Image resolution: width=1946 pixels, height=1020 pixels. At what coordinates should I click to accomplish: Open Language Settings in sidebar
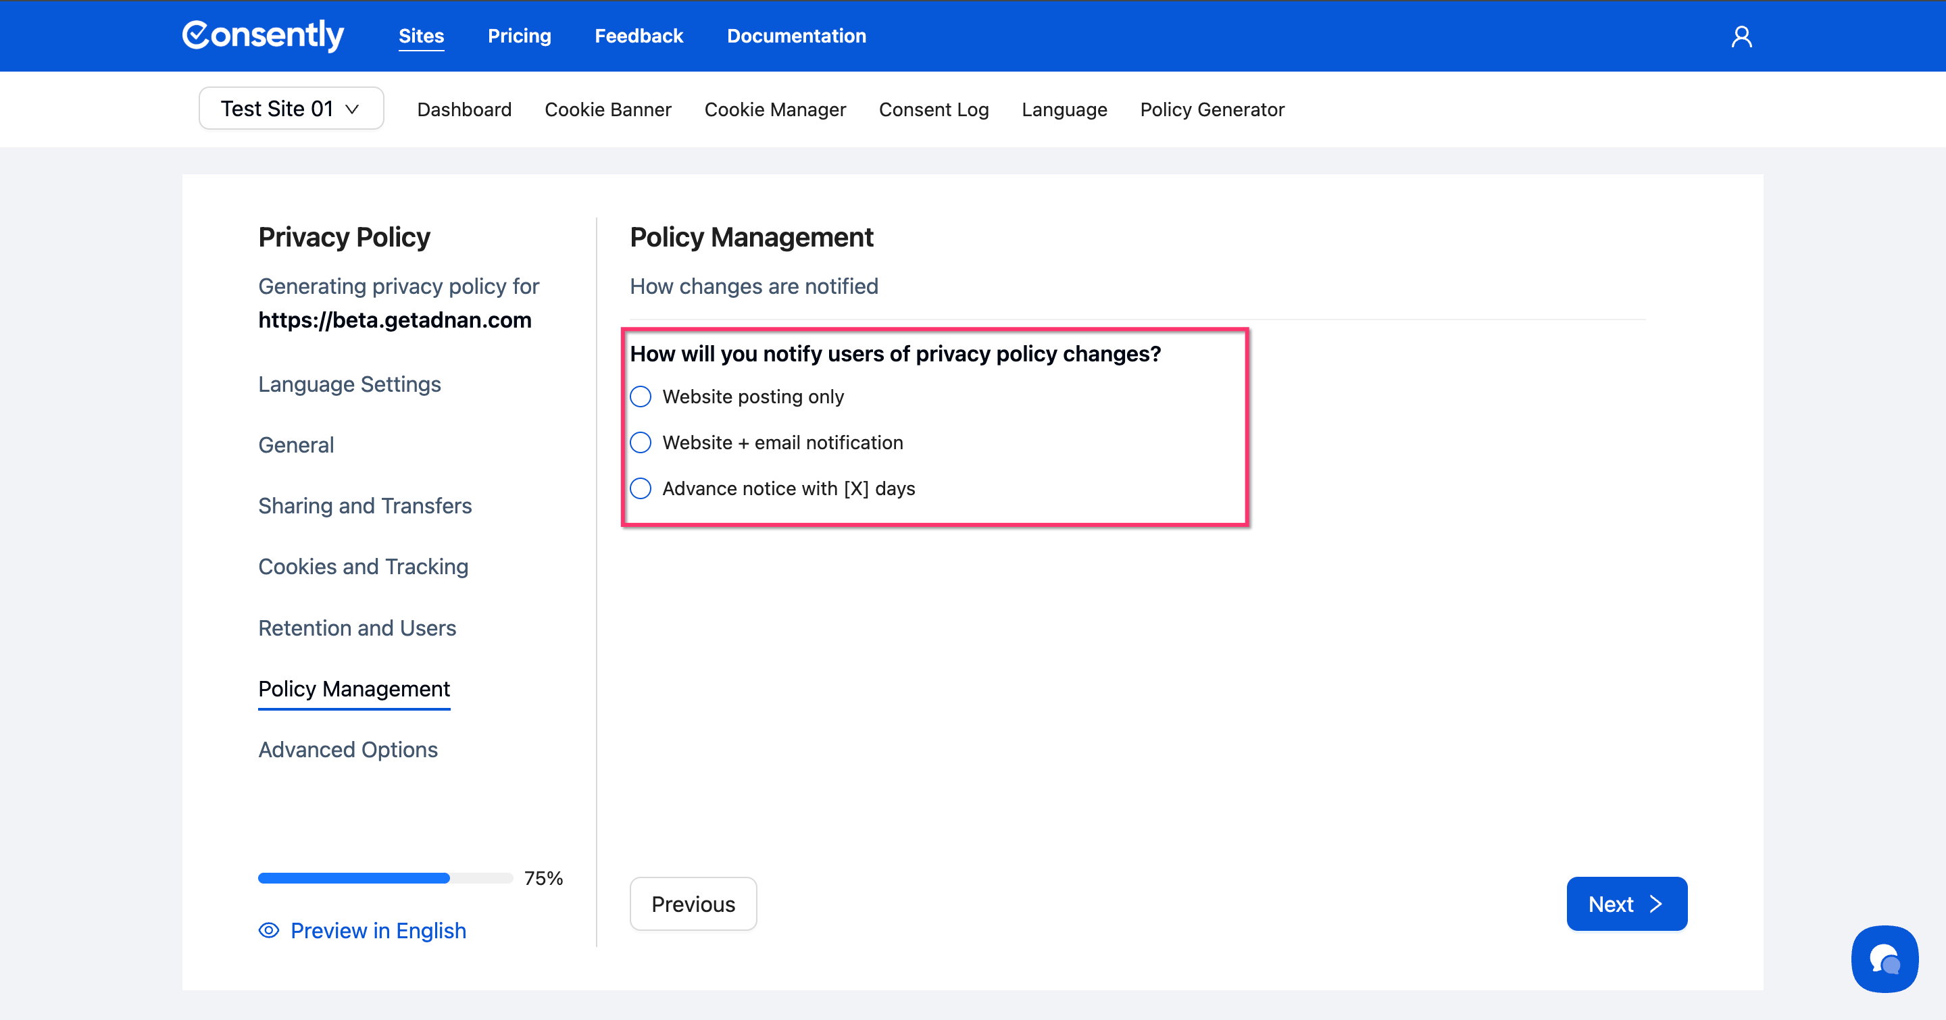pos(349,384)
